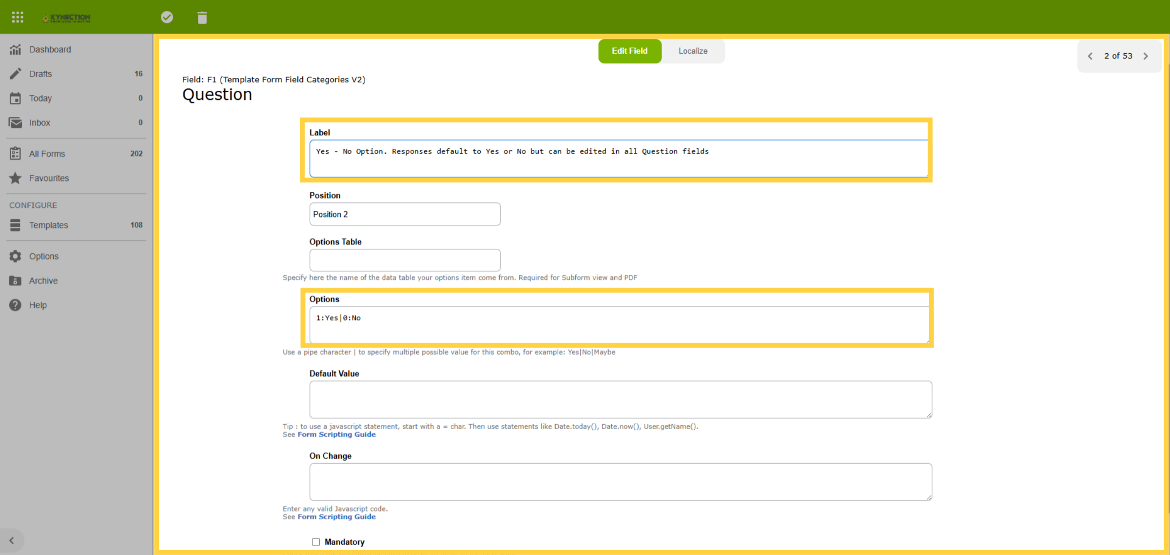Select the Inbox envelope icon

point(16,122)
